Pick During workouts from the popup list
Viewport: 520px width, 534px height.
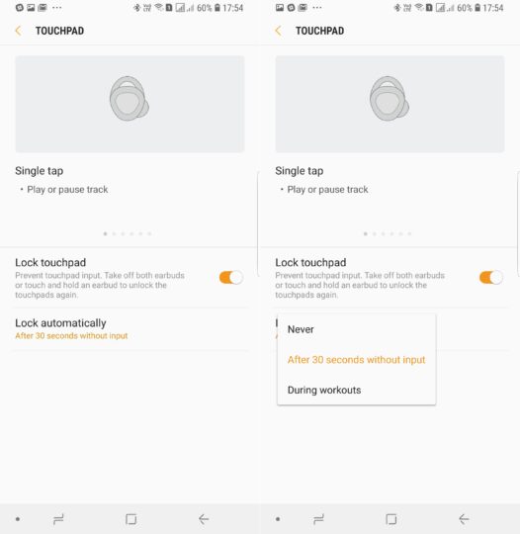click(x=357, y=390)
